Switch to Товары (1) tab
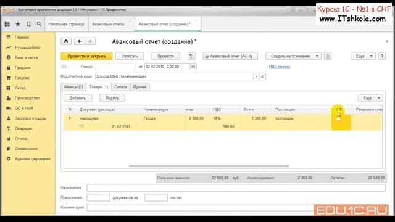The image size is (395, 222). click(99, 87)
